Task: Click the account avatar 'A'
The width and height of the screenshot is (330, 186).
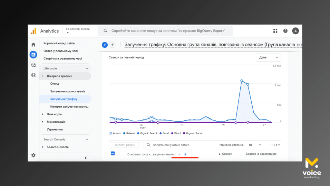Action: click(296, 31)
